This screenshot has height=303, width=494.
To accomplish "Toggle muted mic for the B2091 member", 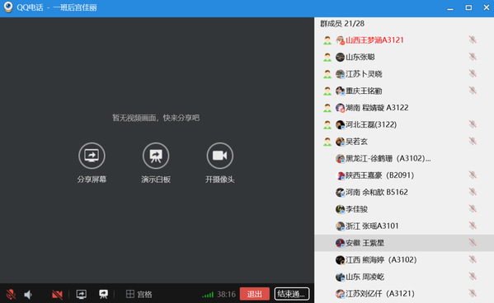I will (473, 175).
